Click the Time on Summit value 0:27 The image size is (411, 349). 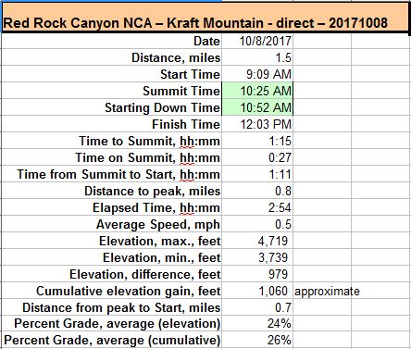257,157
